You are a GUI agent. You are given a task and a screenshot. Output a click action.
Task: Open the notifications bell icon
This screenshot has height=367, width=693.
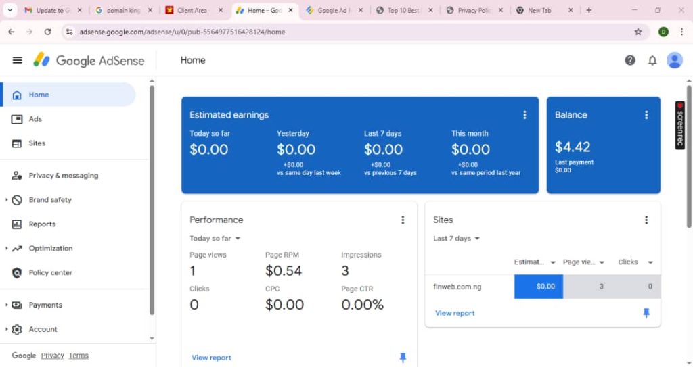point(652,60)
